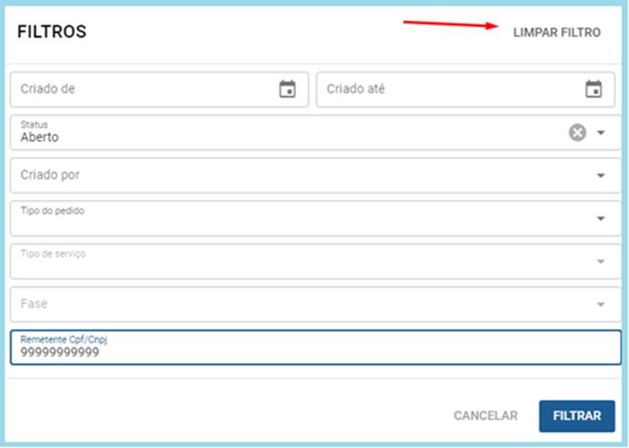Open the calendar picker for Criado até
Image resolution: width=629 pixels, height=448 pixels.
pos(593,89)
